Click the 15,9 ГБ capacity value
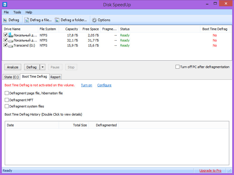 point(72,45)
